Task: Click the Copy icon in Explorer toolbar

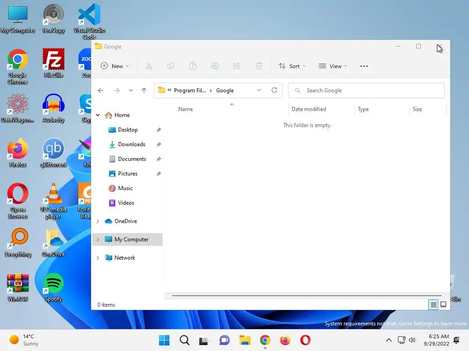Action: pyautogui.click(x=171, y=66)
